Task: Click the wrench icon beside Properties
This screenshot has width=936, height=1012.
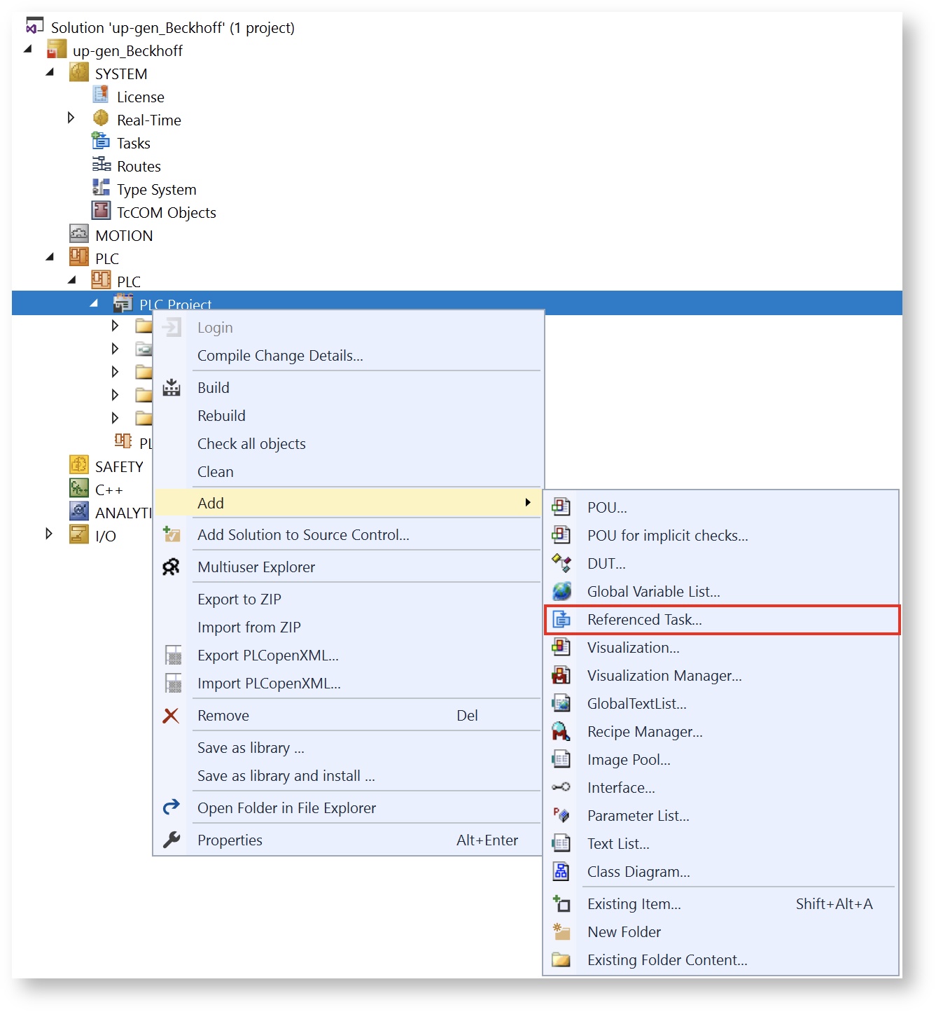Action: (172, 840)
